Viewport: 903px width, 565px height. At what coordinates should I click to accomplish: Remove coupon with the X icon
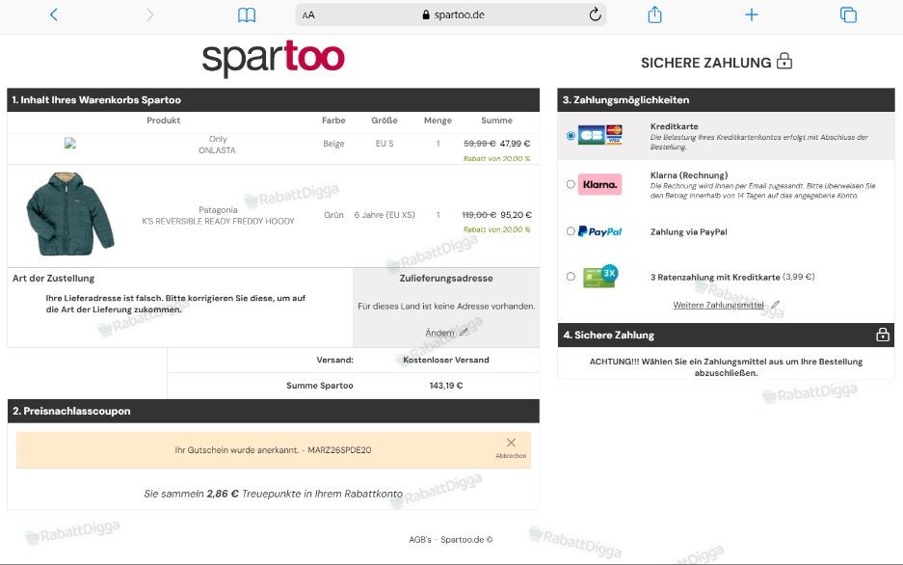tap(511, 443)
